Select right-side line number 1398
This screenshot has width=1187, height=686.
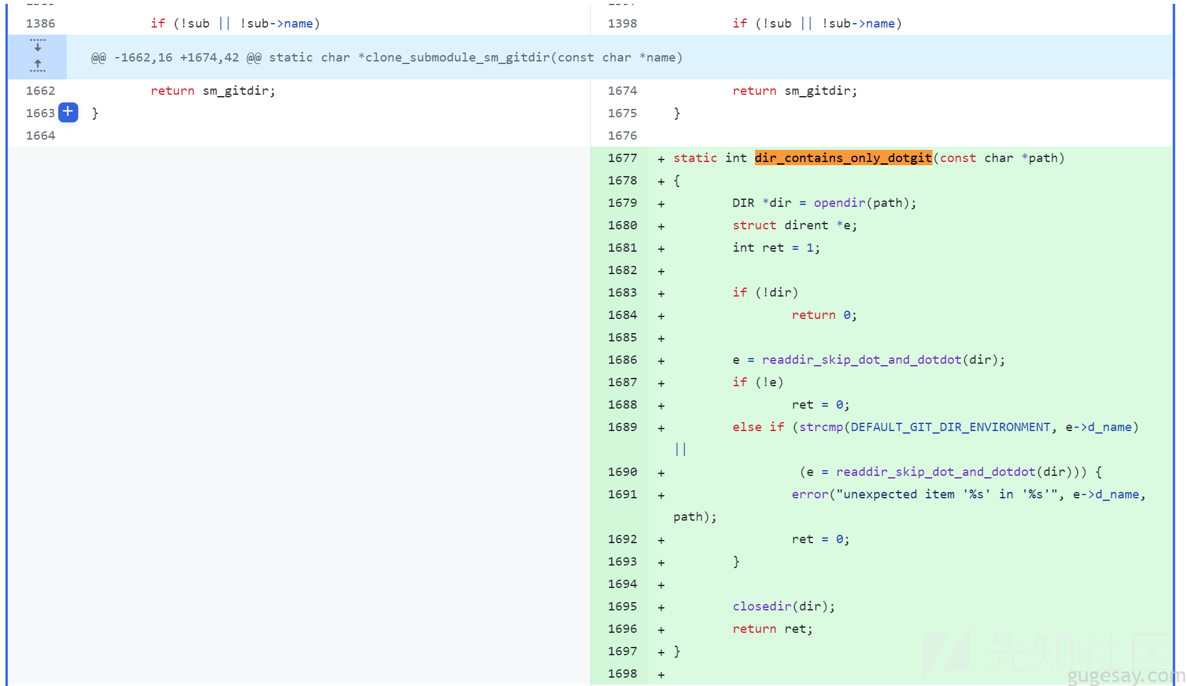coord(622,23)
